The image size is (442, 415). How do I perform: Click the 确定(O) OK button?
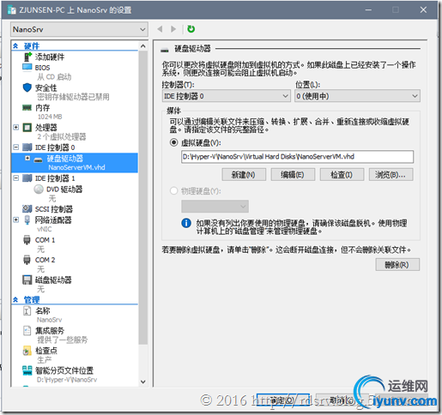pyautogui.click(x=282, y=400)
